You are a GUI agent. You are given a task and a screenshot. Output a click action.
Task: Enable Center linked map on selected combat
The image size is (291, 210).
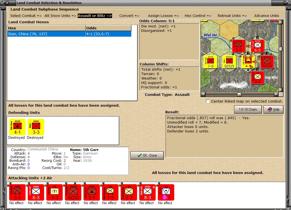[x=208, y=101]
